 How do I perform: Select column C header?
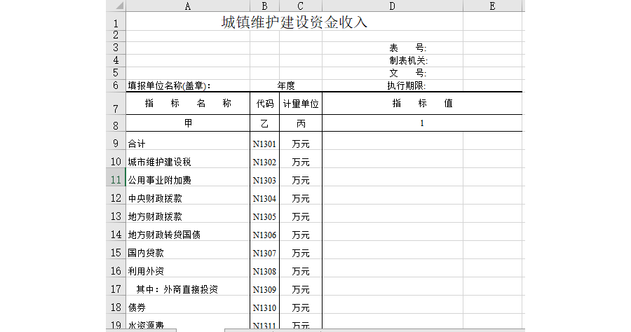pos(301,6)
